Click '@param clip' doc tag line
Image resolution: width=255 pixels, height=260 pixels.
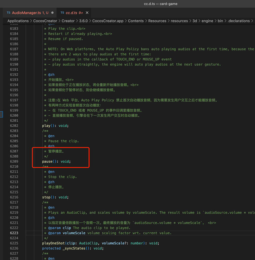[x=89, y=228]
